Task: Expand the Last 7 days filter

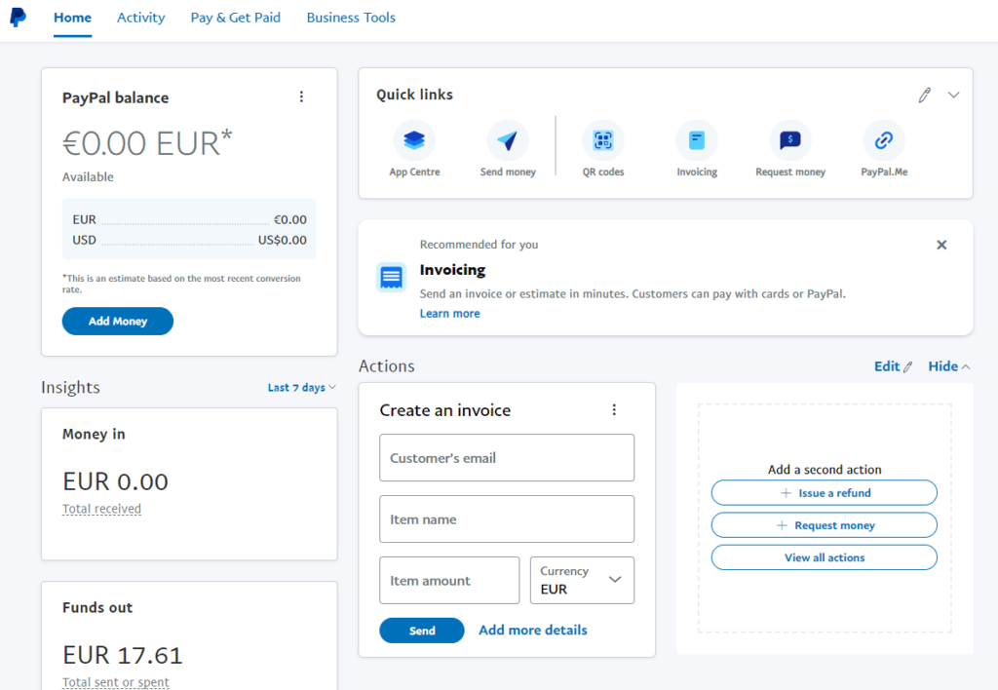Action: (301, 387)
